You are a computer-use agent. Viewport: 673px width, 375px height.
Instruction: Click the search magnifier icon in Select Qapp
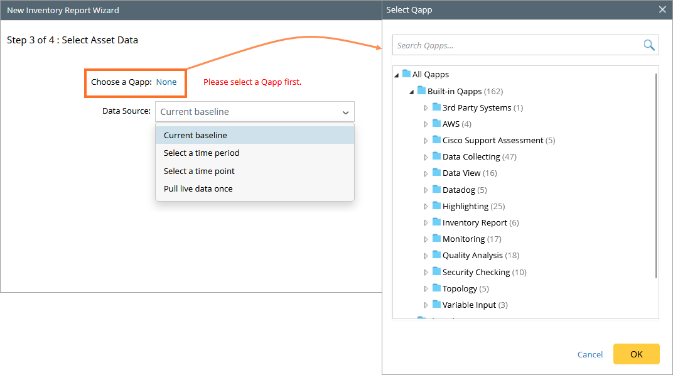click(x=649, y=45)
